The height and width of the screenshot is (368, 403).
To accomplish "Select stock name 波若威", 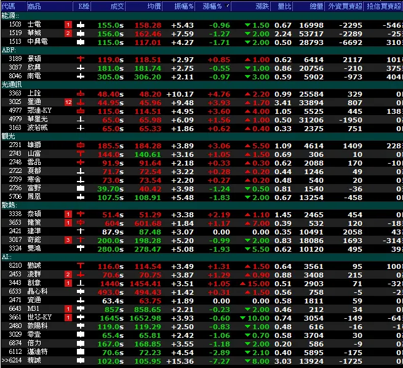I will (x=38, y=128).
